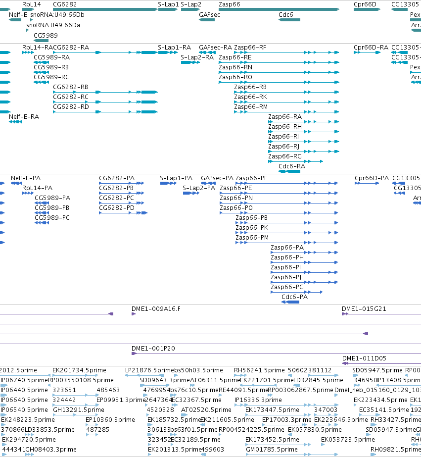Click transcript CG5989-RB
The image size is (421, 457).
[51, 67]
